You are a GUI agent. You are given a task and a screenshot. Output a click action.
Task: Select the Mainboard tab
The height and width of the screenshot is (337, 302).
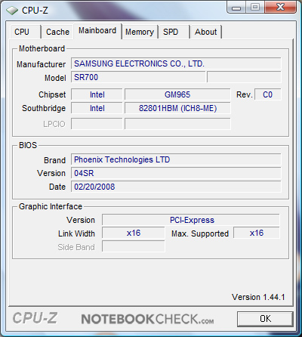[x=97, y=31]
